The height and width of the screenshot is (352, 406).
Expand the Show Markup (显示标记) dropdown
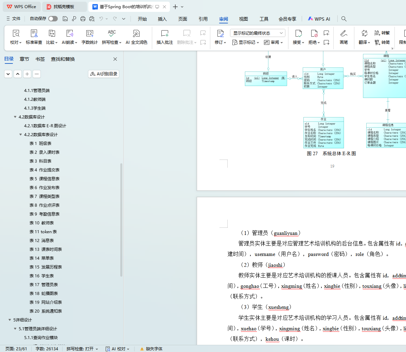pos(246,42)
